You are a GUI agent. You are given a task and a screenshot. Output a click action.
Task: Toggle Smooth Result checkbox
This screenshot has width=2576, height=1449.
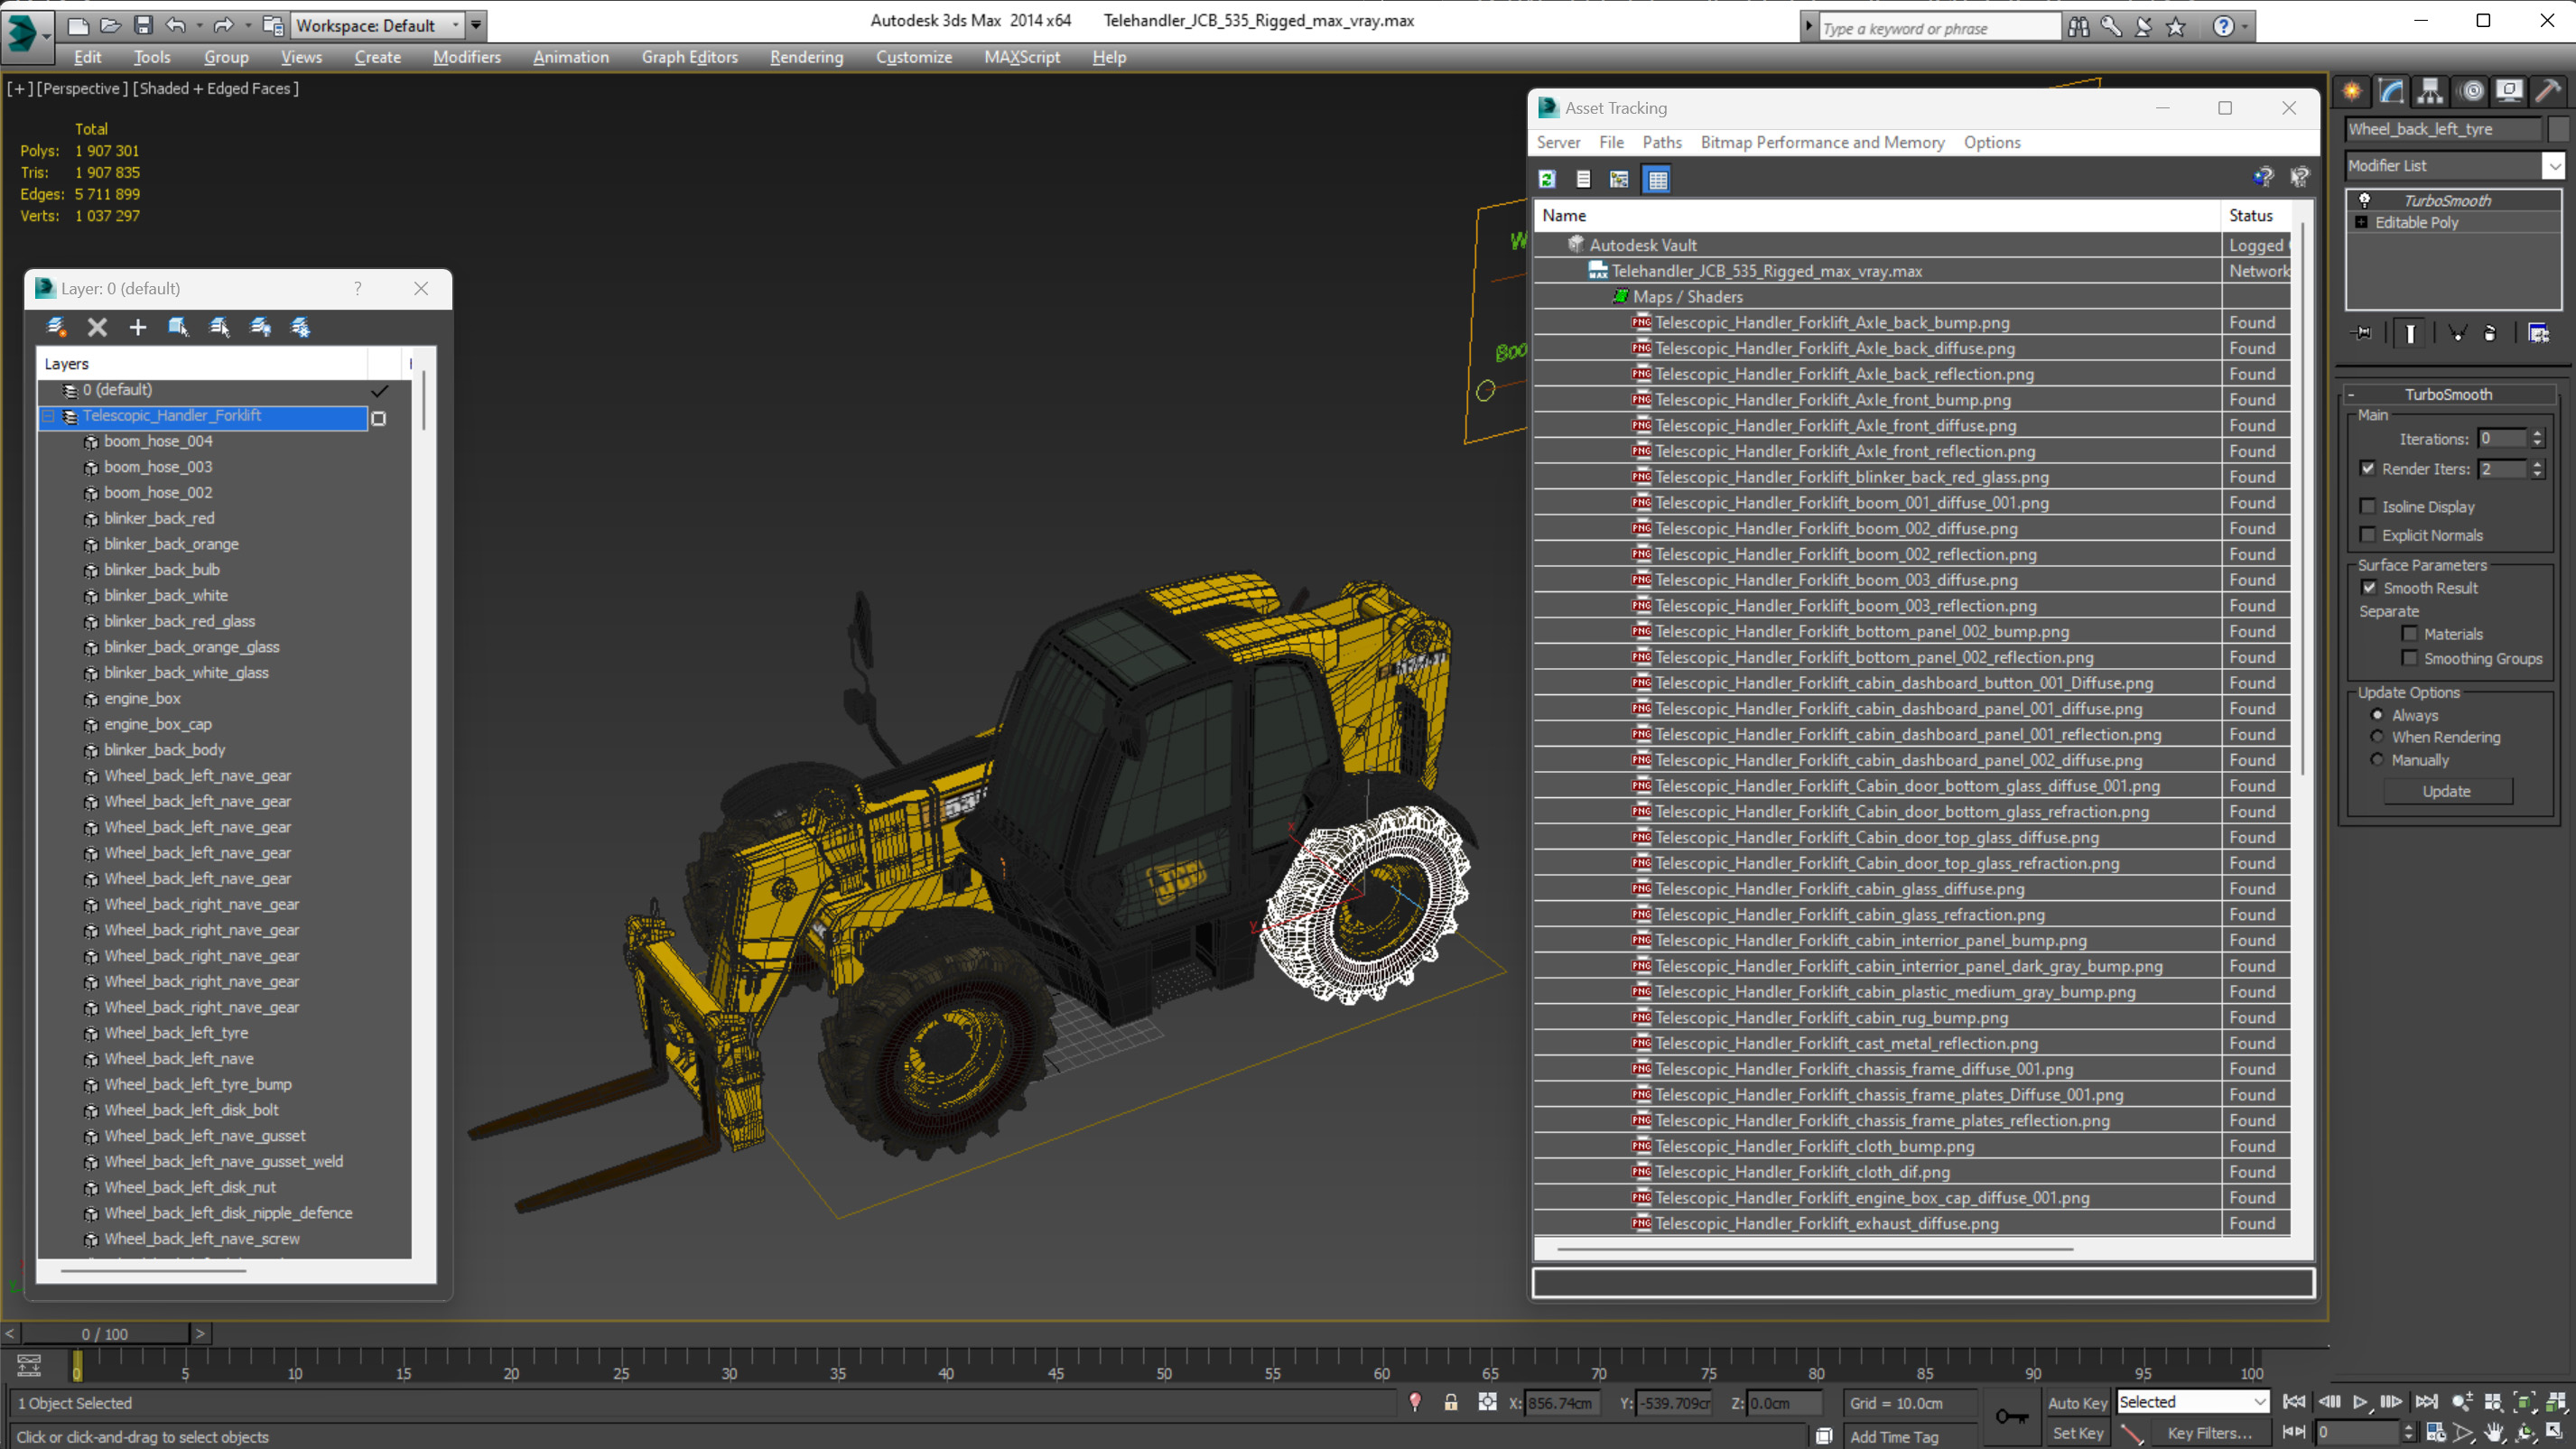click(2369, 588)
